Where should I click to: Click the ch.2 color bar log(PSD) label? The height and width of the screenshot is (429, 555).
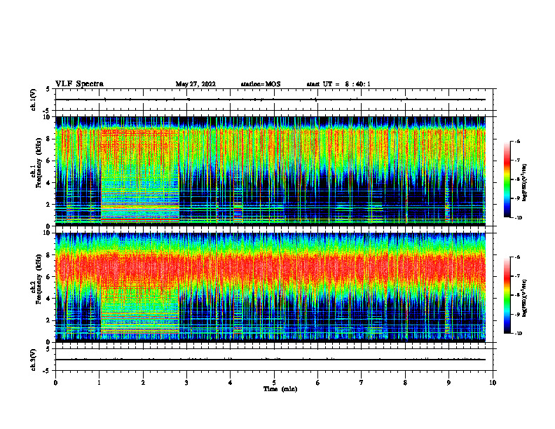tap(524, 298)
